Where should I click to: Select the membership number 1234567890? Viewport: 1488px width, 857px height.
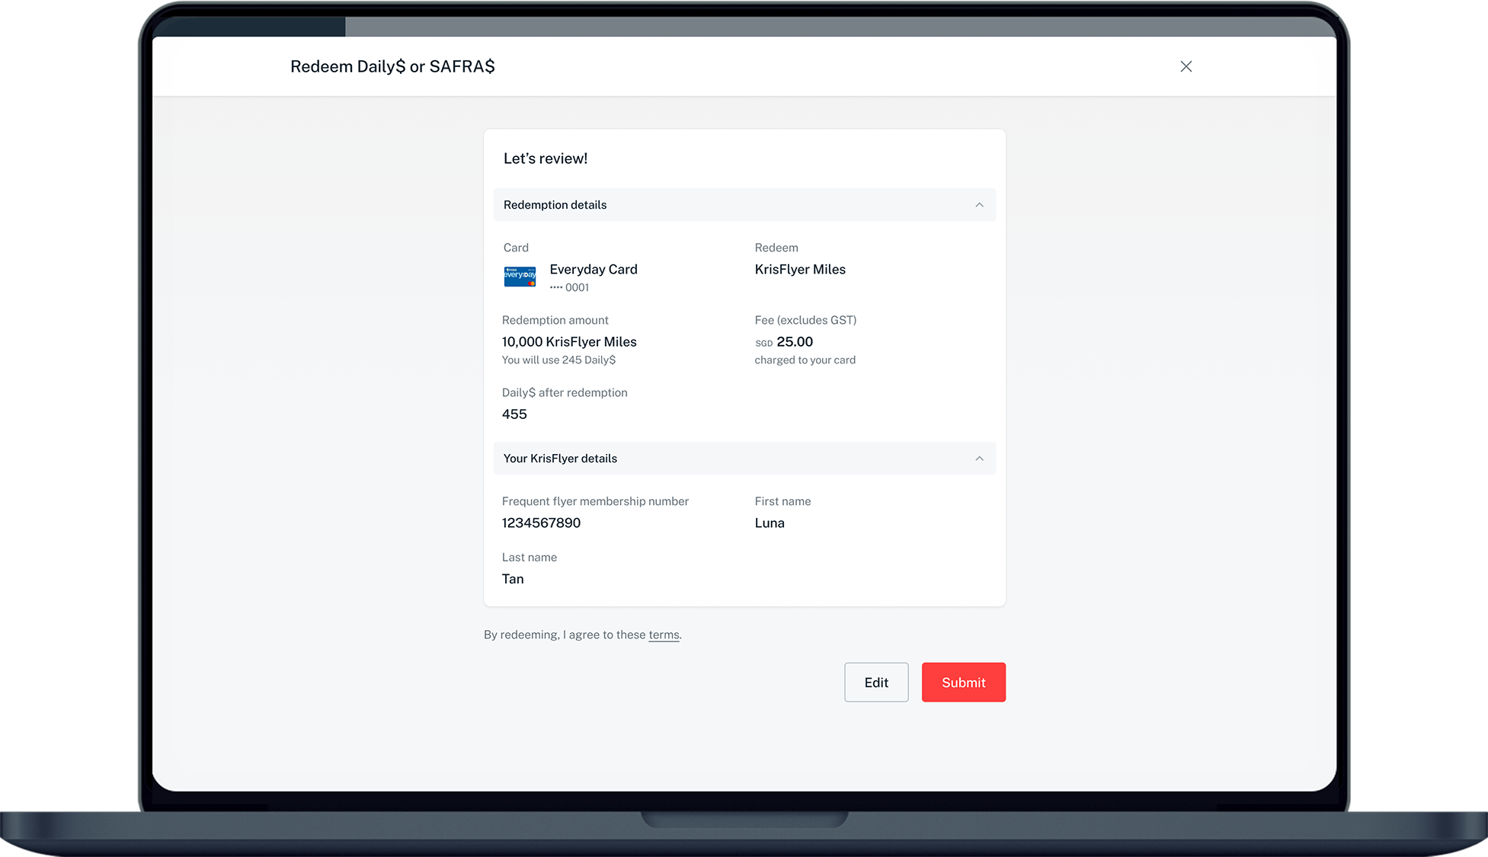tap(541, 523)
